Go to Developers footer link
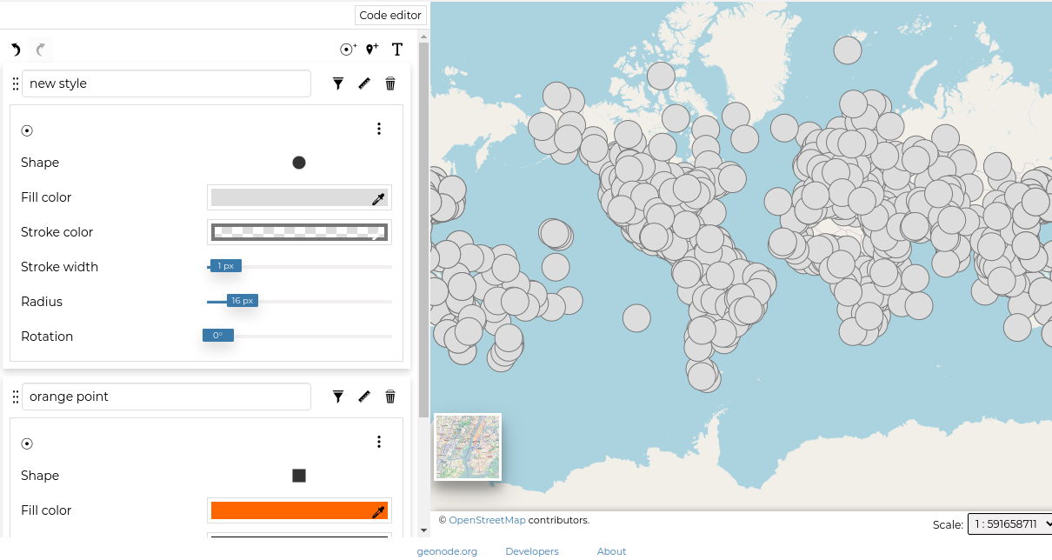The width and height of the screenshot is (1052, 560). [532, 551]
